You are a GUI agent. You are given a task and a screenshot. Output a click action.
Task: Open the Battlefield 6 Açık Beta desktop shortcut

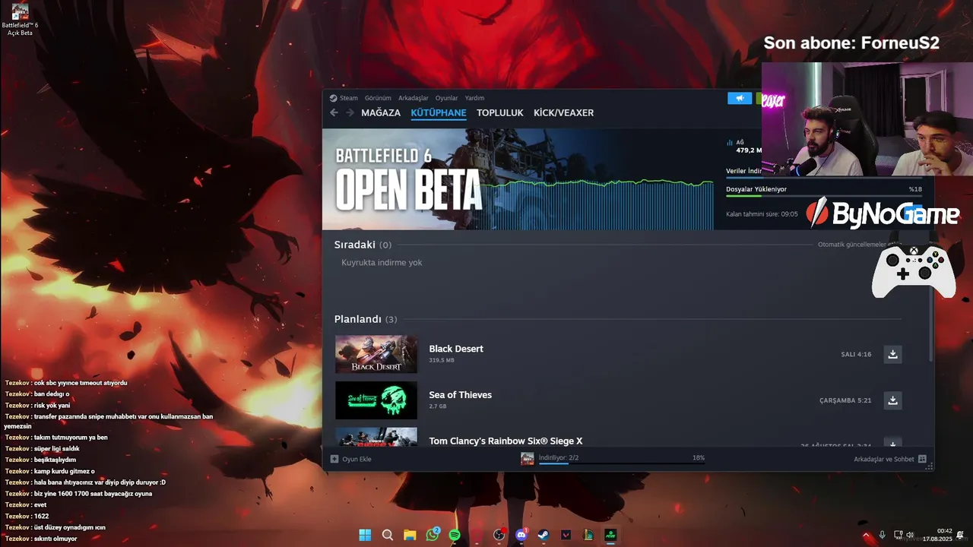coord(20,20)
